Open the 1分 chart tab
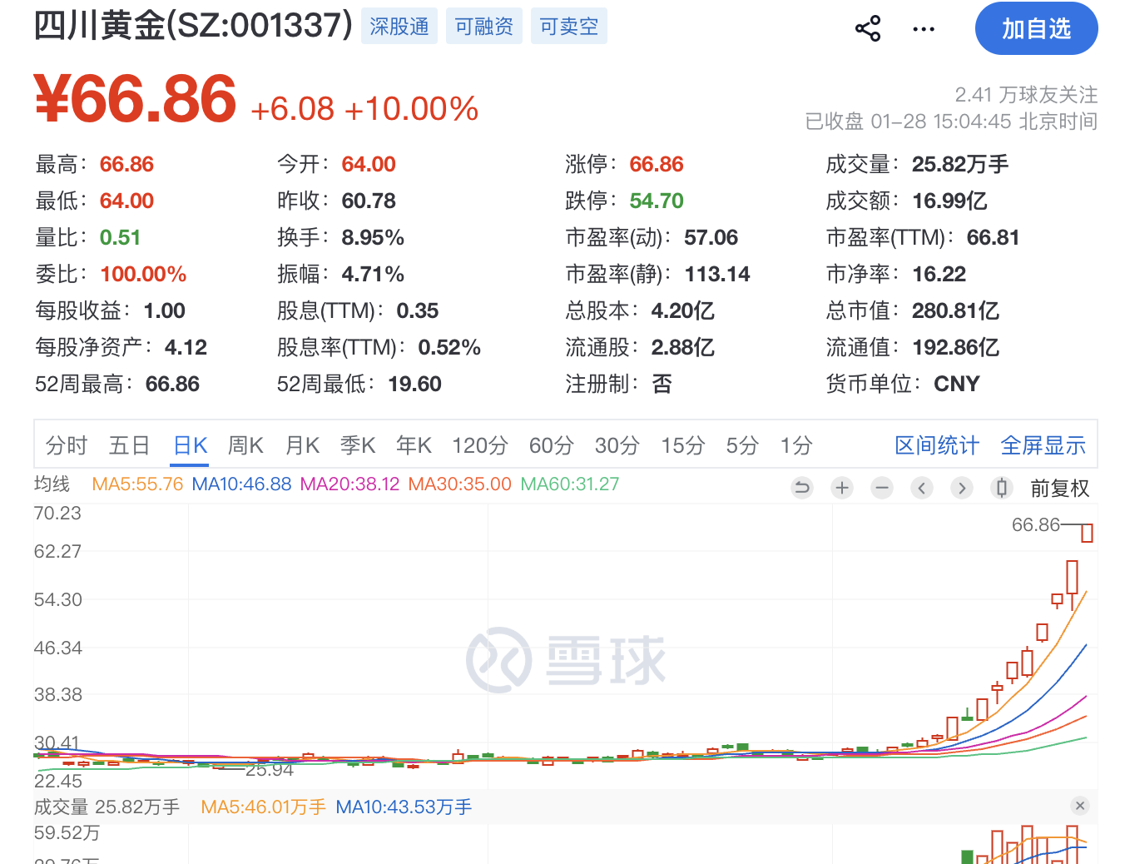Image resolution: width=1125 pixels, height=864 pixels. tap(796, 446)
